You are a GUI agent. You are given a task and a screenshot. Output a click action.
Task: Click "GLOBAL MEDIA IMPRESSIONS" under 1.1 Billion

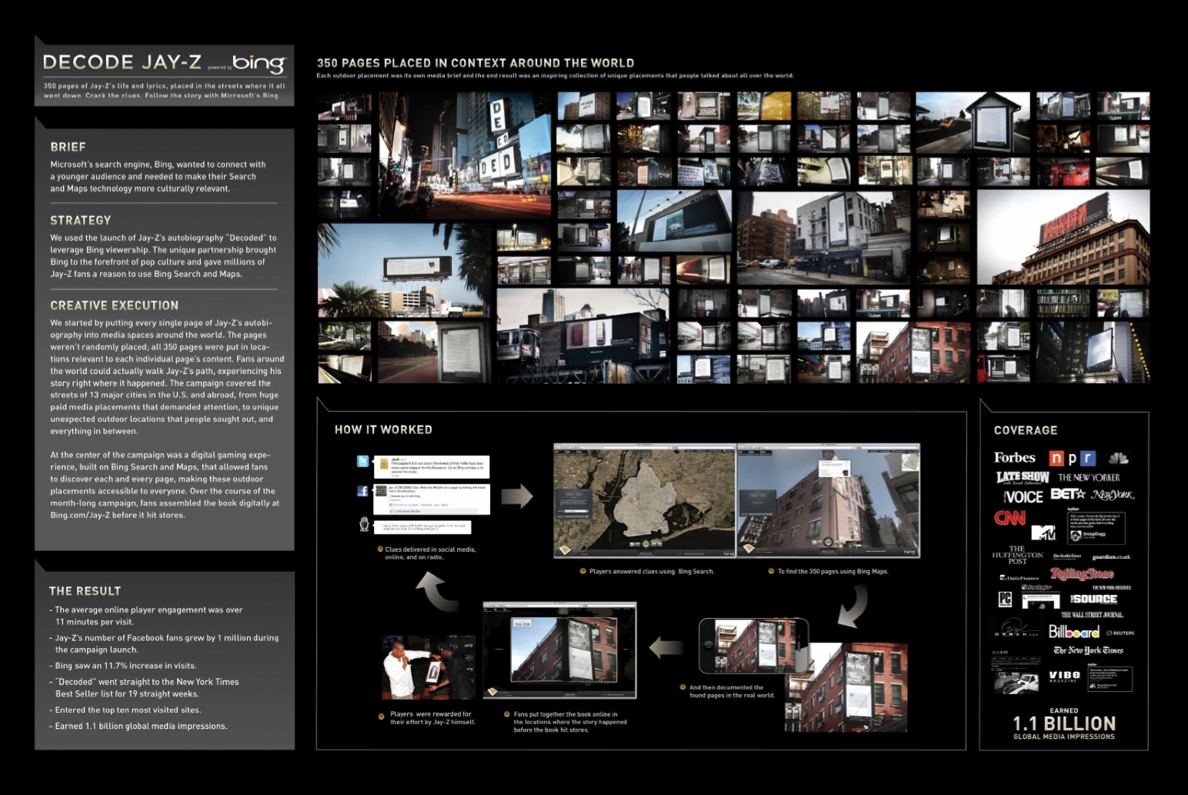1064,737
